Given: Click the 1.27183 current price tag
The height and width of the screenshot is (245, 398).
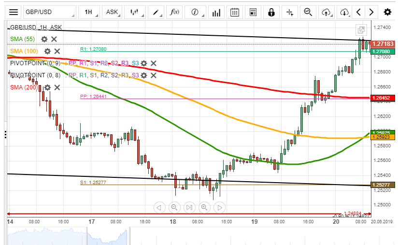Looking at the screenshot, I should pos(383,44).
